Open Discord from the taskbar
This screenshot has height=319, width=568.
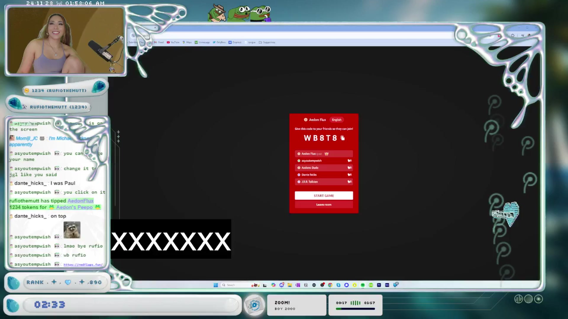[282, 285]
